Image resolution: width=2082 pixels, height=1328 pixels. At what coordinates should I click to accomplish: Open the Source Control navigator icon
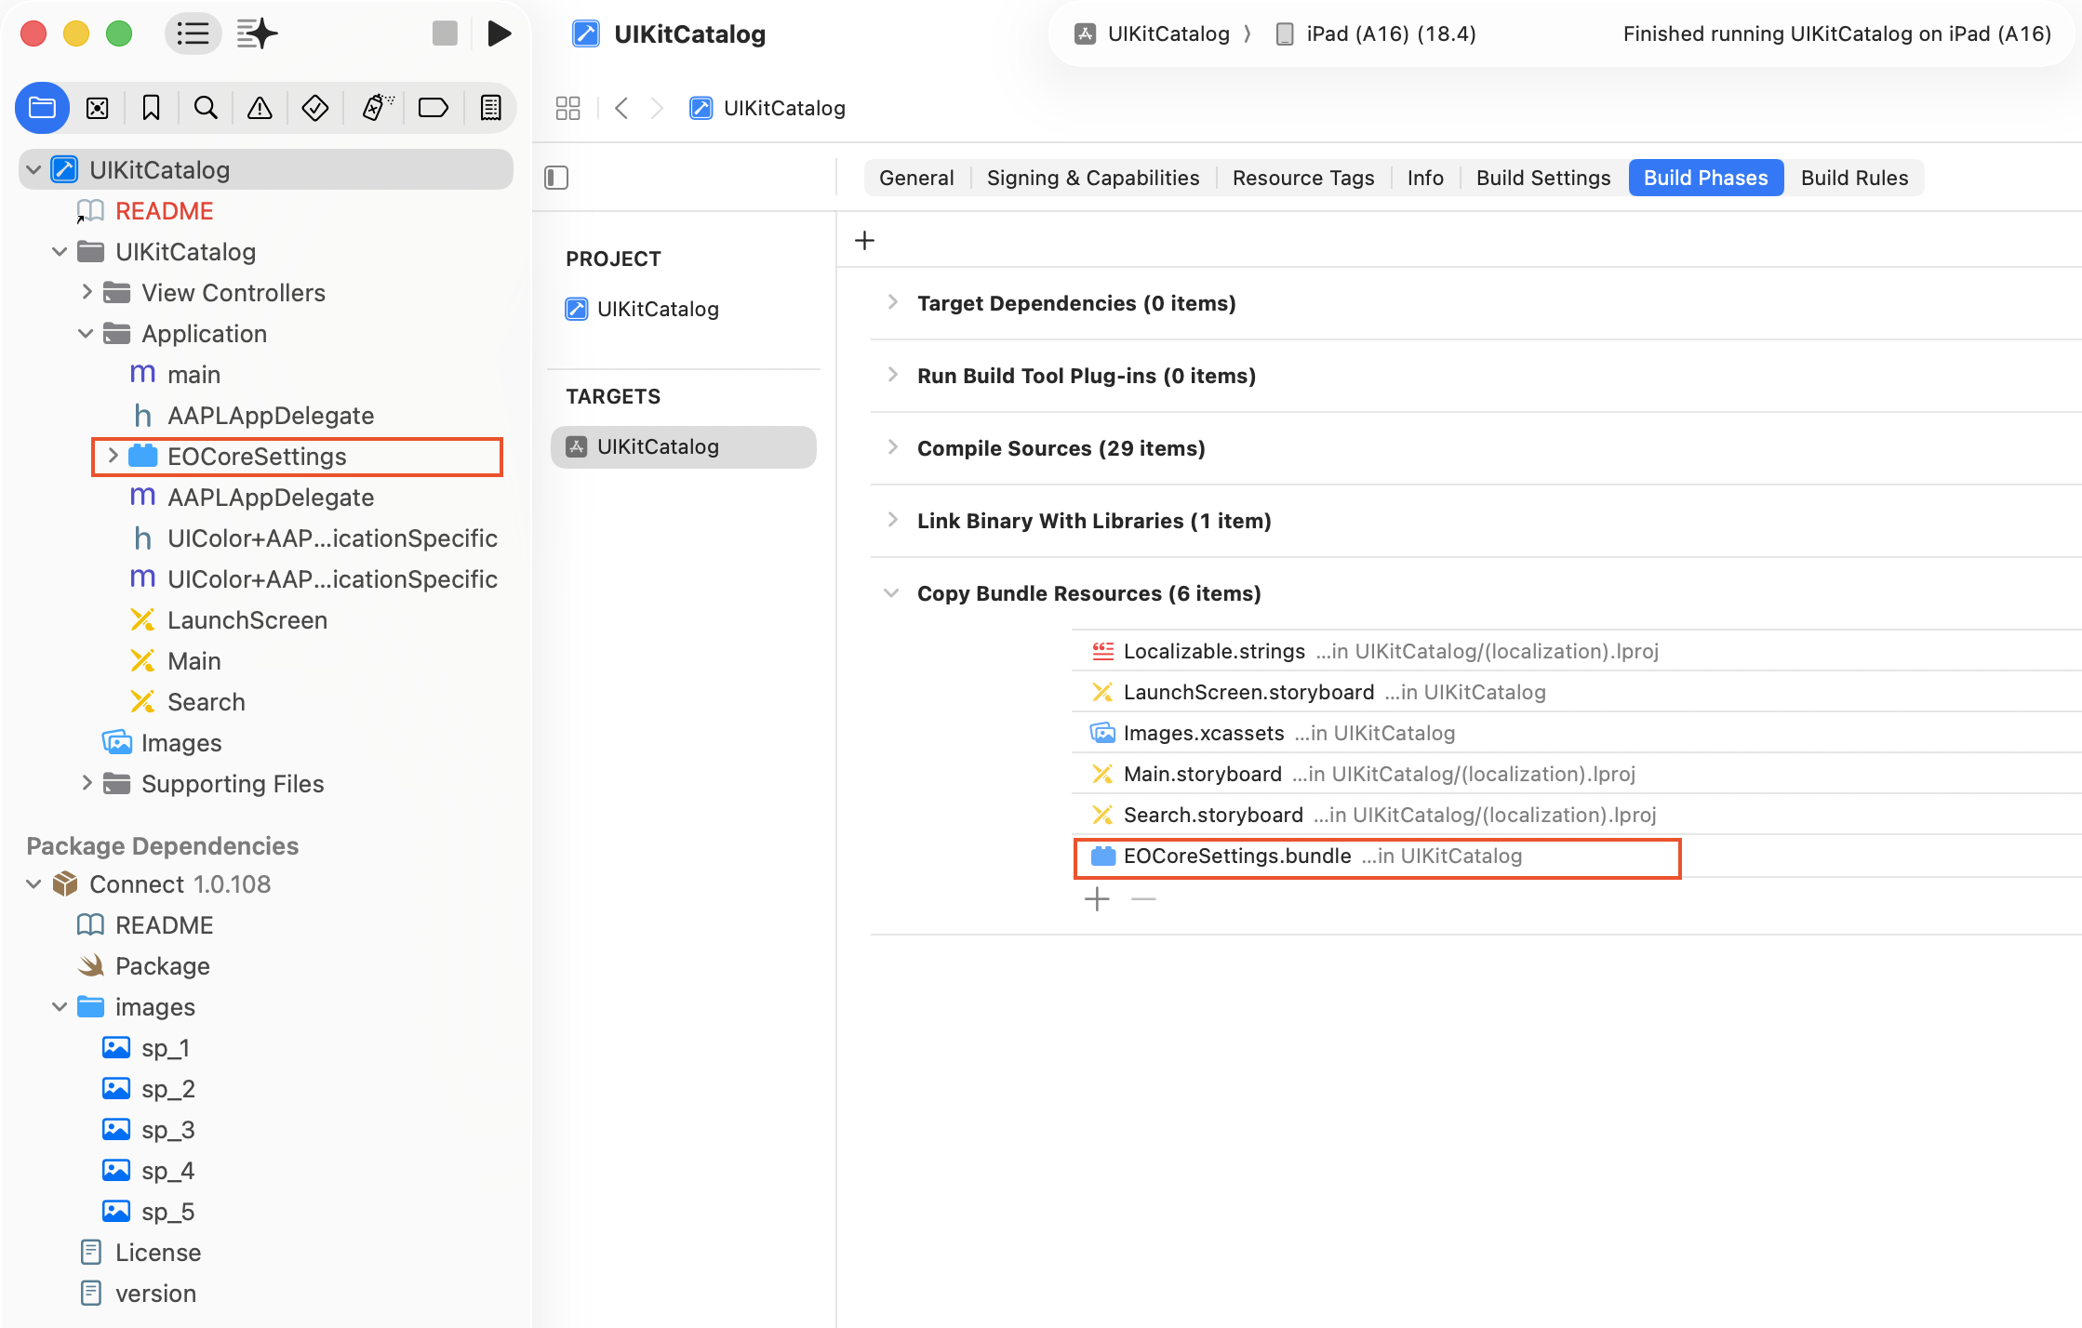[x=97, y=108]
